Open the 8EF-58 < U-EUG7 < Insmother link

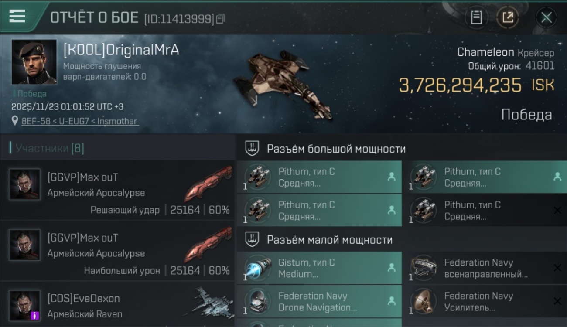[79, 121]
